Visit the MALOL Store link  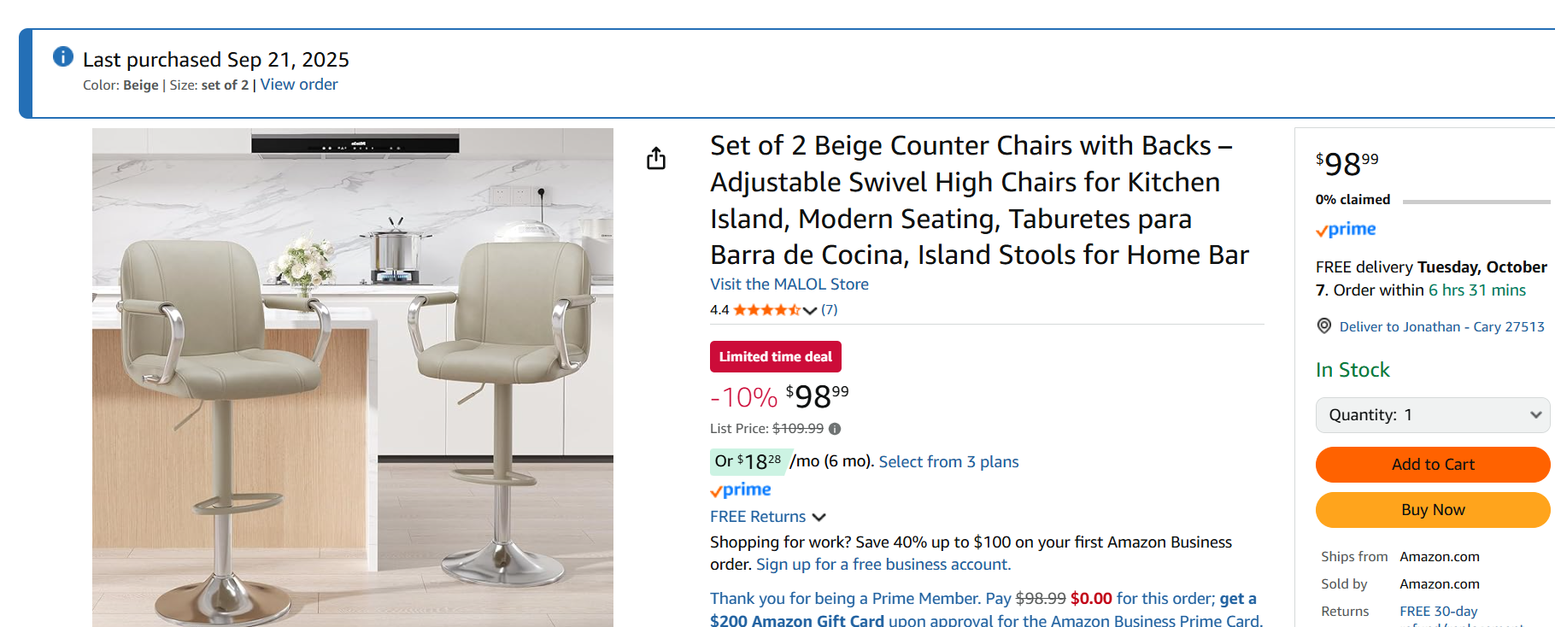[x=789, y=284]
